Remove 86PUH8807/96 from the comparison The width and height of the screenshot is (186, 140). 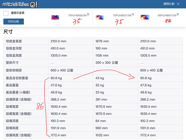(x=177, y=14)
